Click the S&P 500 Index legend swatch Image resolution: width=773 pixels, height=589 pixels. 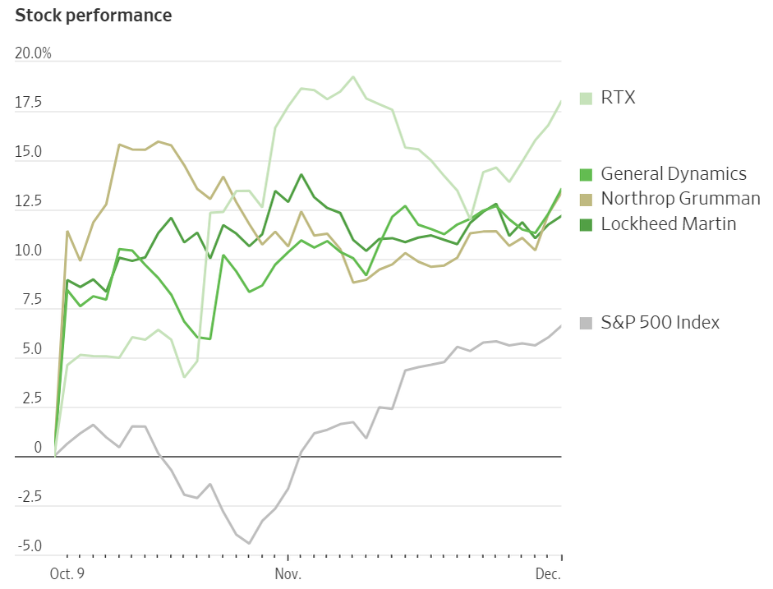click(586, 324)
